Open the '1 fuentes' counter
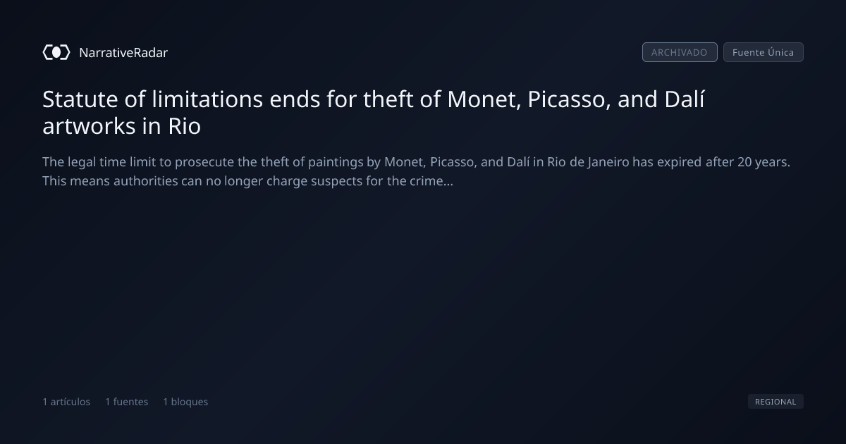 (127, 402)
